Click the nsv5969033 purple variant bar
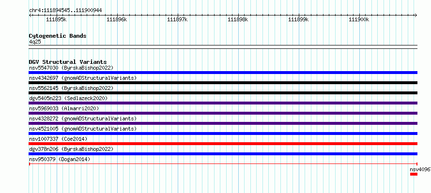431x193 pixels. pos(223,113)
